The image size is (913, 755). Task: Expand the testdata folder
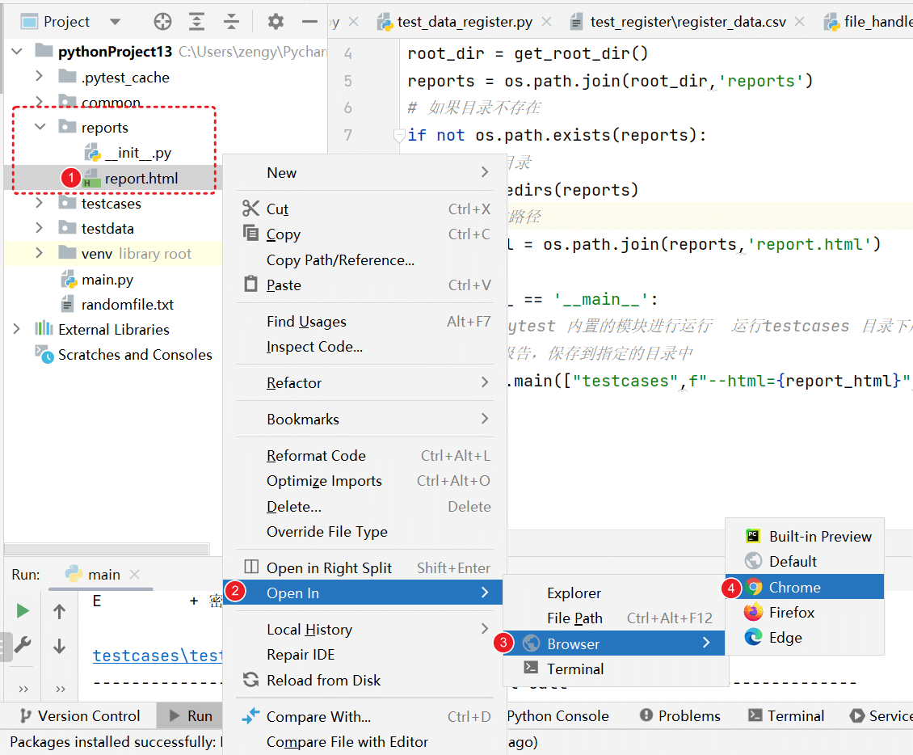[39, 228]
